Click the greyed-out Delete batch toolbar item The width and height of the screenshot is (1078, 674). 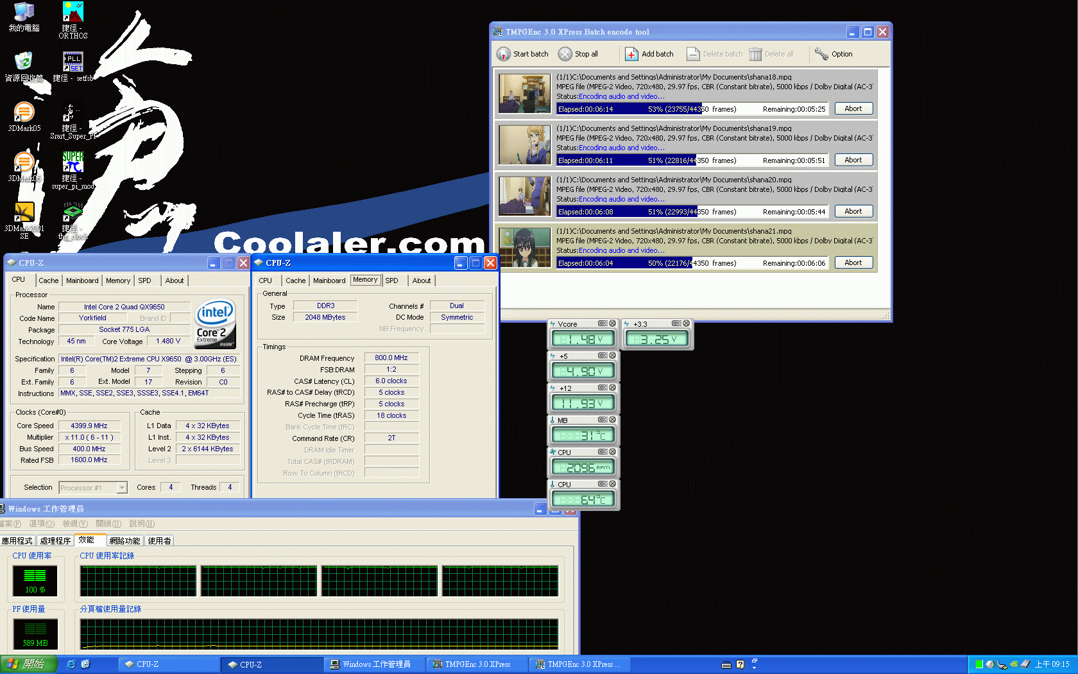click(x=714, y=54)
